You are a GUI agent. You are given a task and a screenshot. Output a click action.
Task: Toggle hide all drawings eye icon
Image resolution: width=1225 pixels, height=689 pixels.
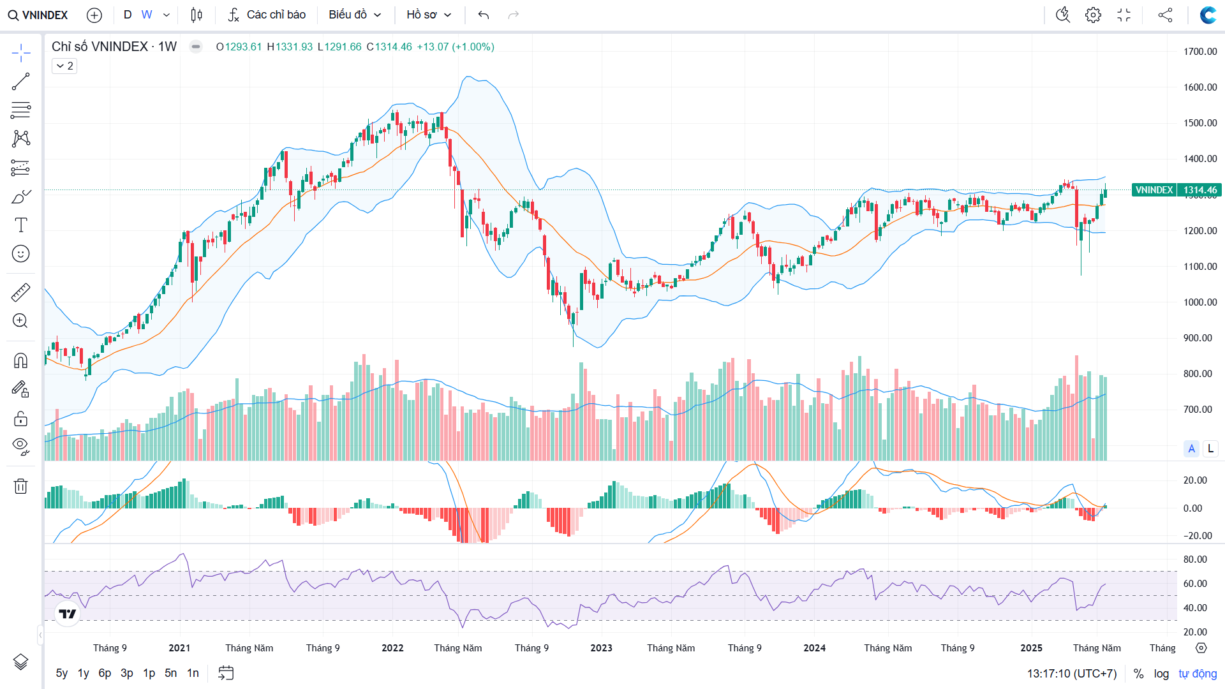[20, 446]
